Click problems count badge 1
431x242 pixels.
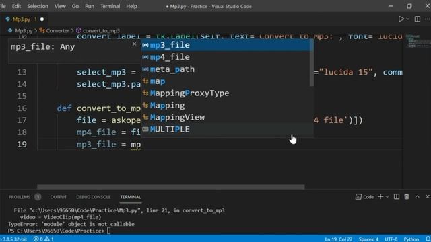tap(38, 197)
